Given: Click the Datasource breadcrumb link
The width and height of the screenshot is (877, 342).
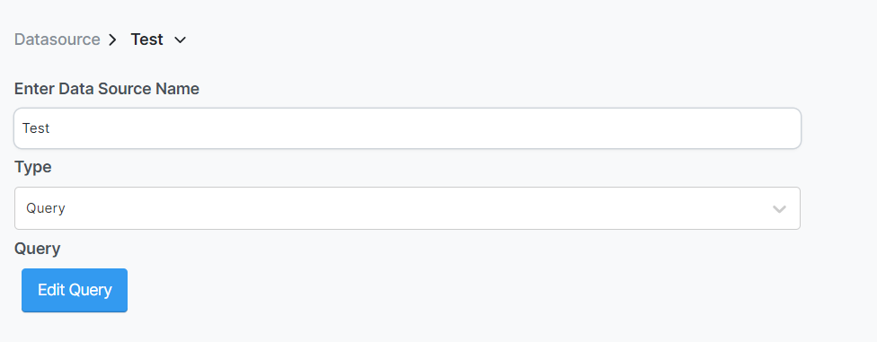Looking at the screenshot, I should [57, 39].
